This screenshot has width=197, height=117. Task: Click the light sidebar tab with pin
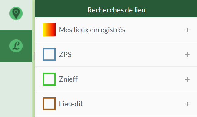(x=16, y=15)
